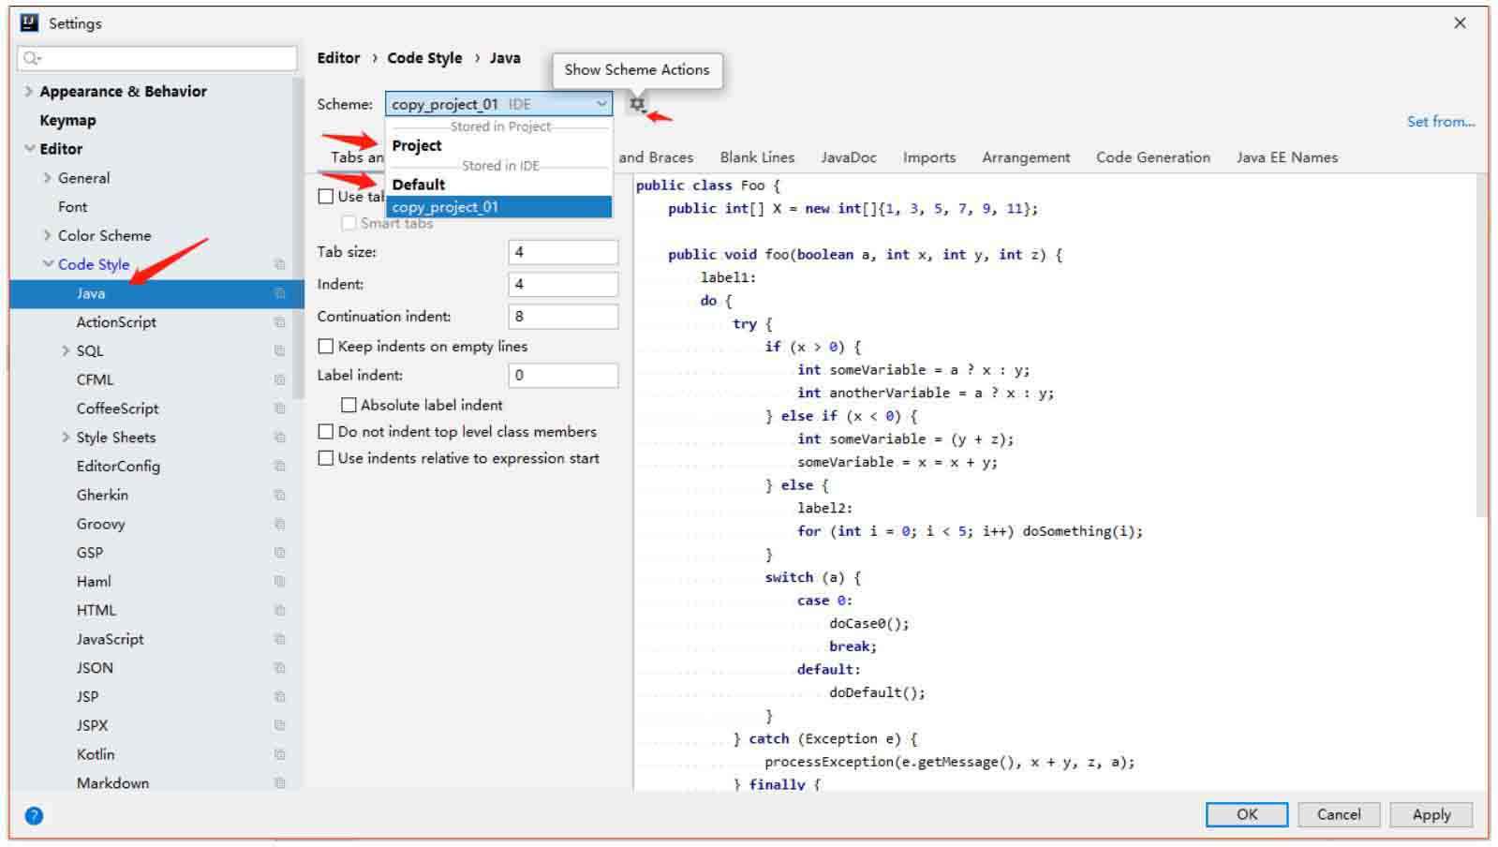Click the Set from... link
This screenshot has height=847, width=1498.
pyautogui.click(x=1440, y=121)
